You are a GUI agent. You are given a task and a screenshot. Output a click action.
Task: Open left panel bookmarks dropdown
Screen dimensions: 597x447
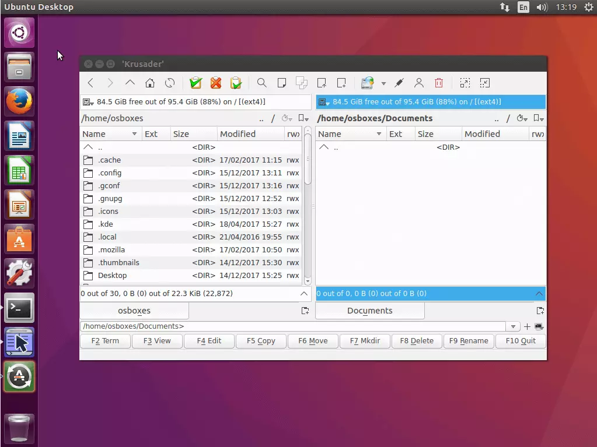pos(303,118)
